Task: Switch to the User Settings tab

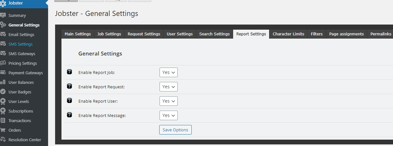Action: (x=180, y=34)
